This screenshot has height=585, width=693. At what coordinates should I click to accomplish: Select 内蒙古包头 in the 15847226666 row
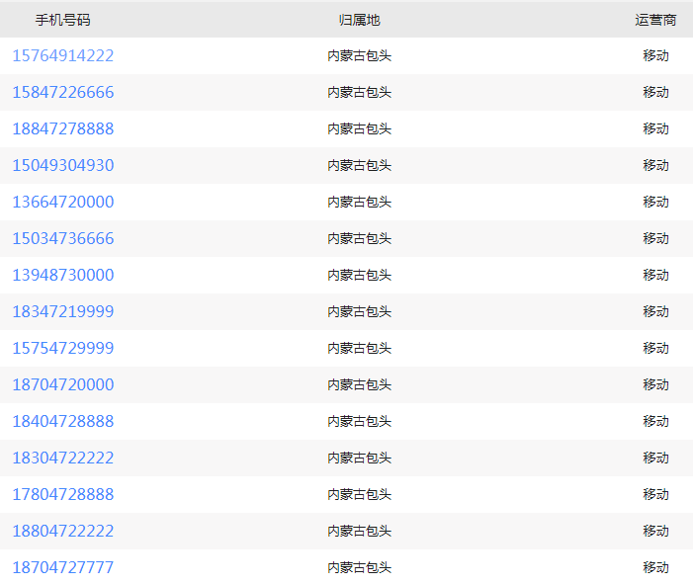[x=359, y=92]
